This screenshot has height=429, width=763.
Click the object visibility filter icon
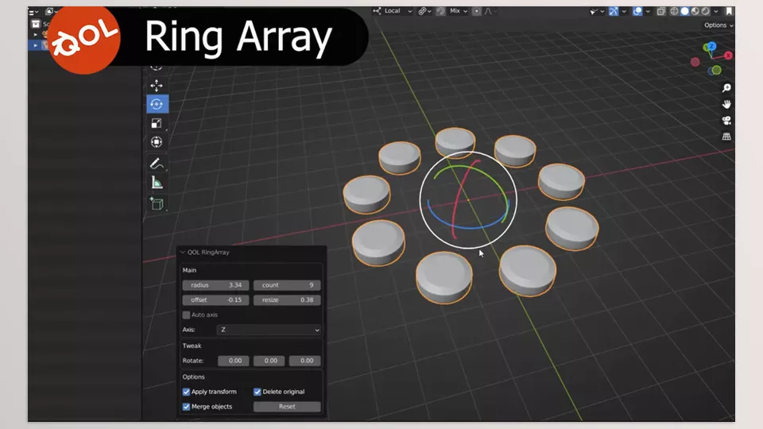pos(593,11)
